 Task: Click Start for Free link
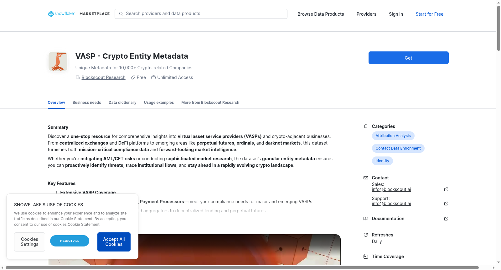coord(429,14)
